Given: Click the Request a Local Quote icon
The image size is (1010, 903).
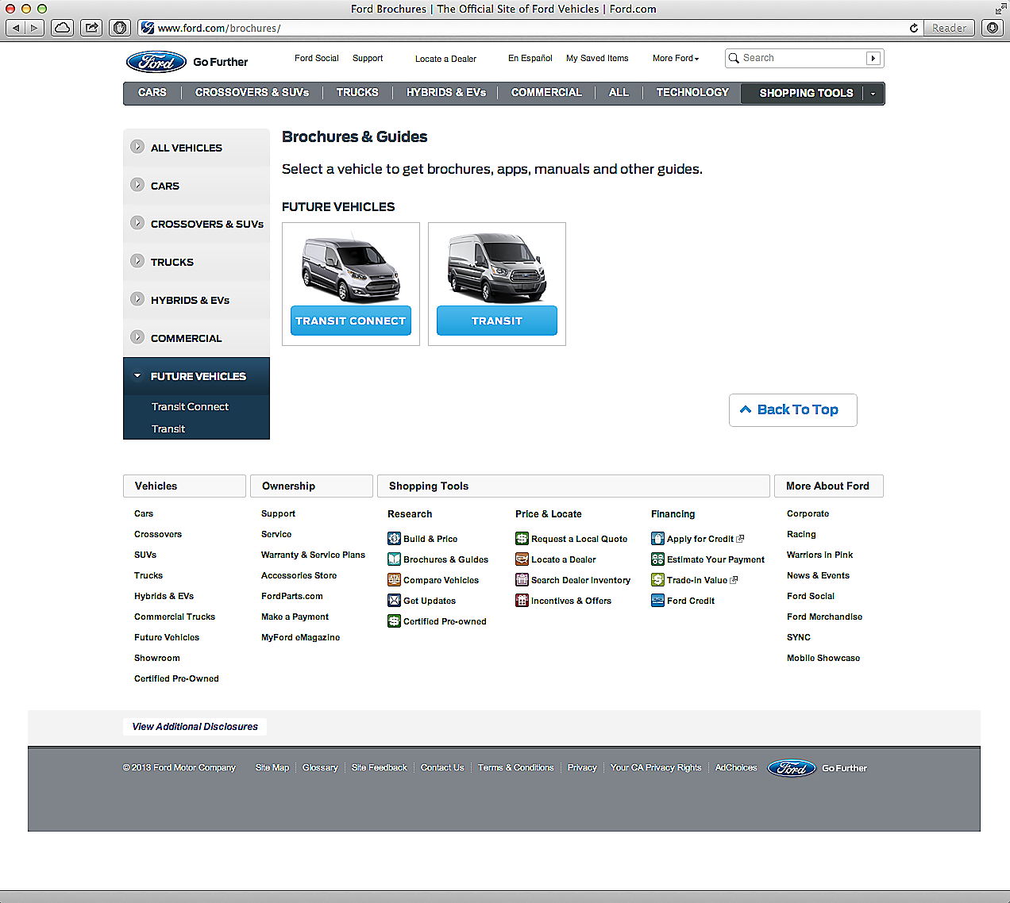Looking at the screenshot, I should [522, 539].
